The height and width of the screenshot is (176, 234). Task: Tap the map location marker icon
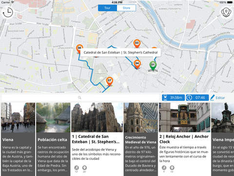tap(226, 12)
